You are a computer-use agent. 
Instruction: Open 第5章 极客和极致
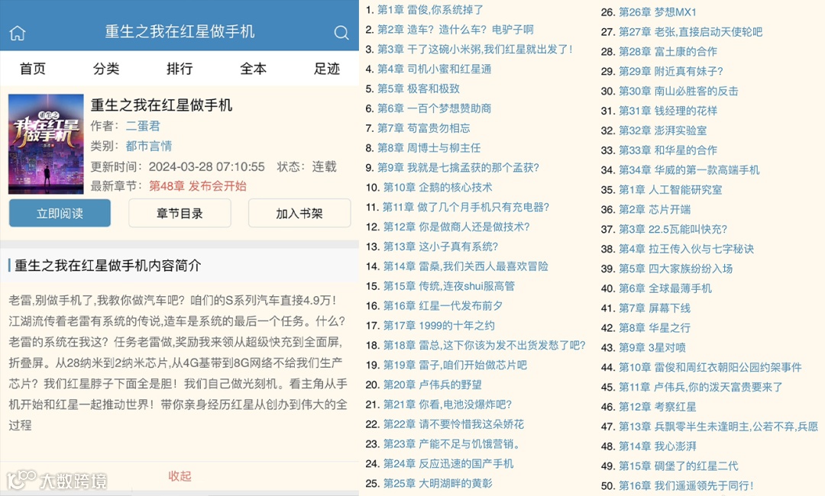[419, 89]
